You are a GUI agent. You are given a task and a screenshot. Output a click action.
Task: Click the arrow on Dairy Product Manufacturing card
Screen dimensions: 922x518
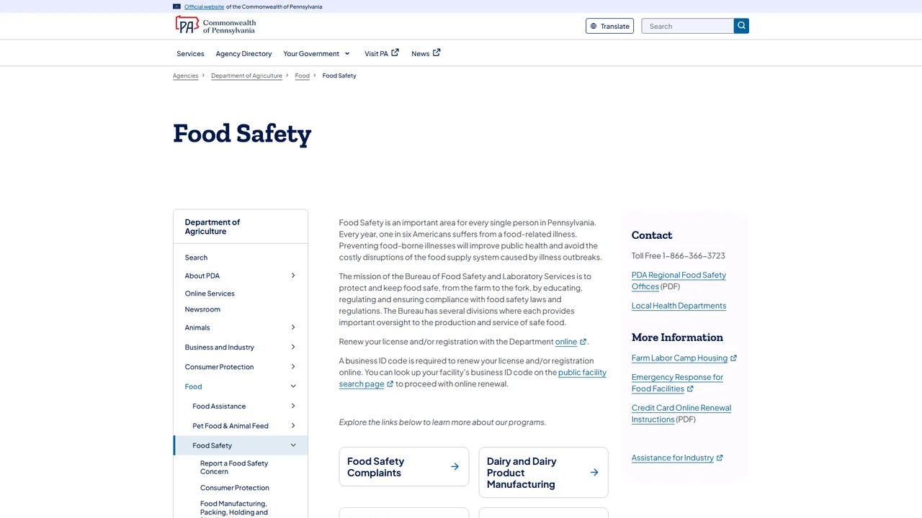tap(594, 473)
